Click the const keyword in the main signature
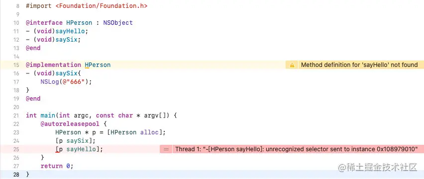 pos(105,116)
